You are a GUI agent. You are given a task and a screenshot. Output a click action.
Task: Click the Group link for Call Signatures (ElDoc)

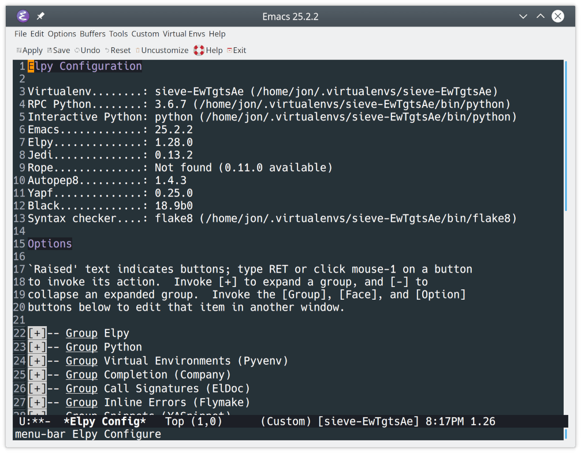coord(81,388)
